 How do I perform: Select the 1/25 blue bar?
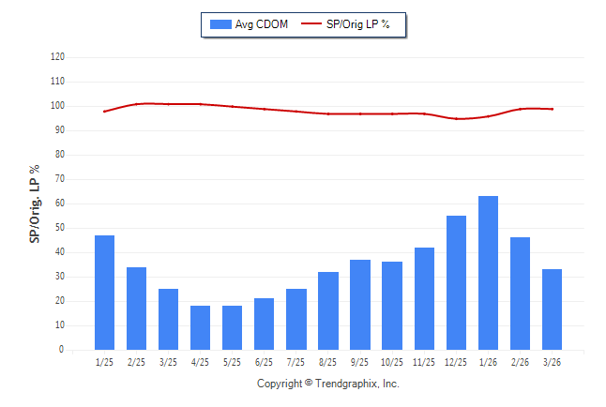104,293
